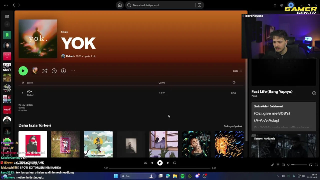This screenshot has height=180, width=320.
Task: Open the green bookmark playlist in the sidebar
Action: coord(7,35)
